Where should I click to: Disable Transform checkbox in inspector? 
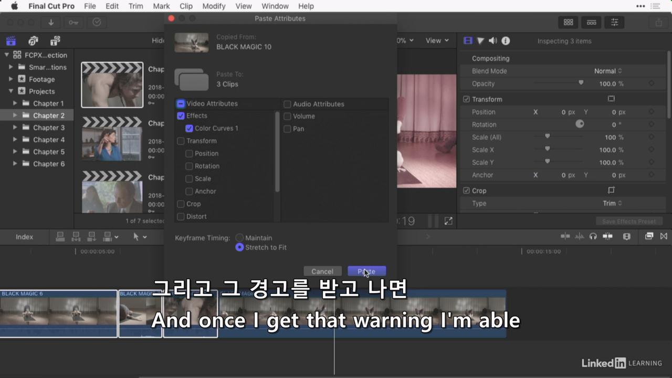(x=466, y=99)
